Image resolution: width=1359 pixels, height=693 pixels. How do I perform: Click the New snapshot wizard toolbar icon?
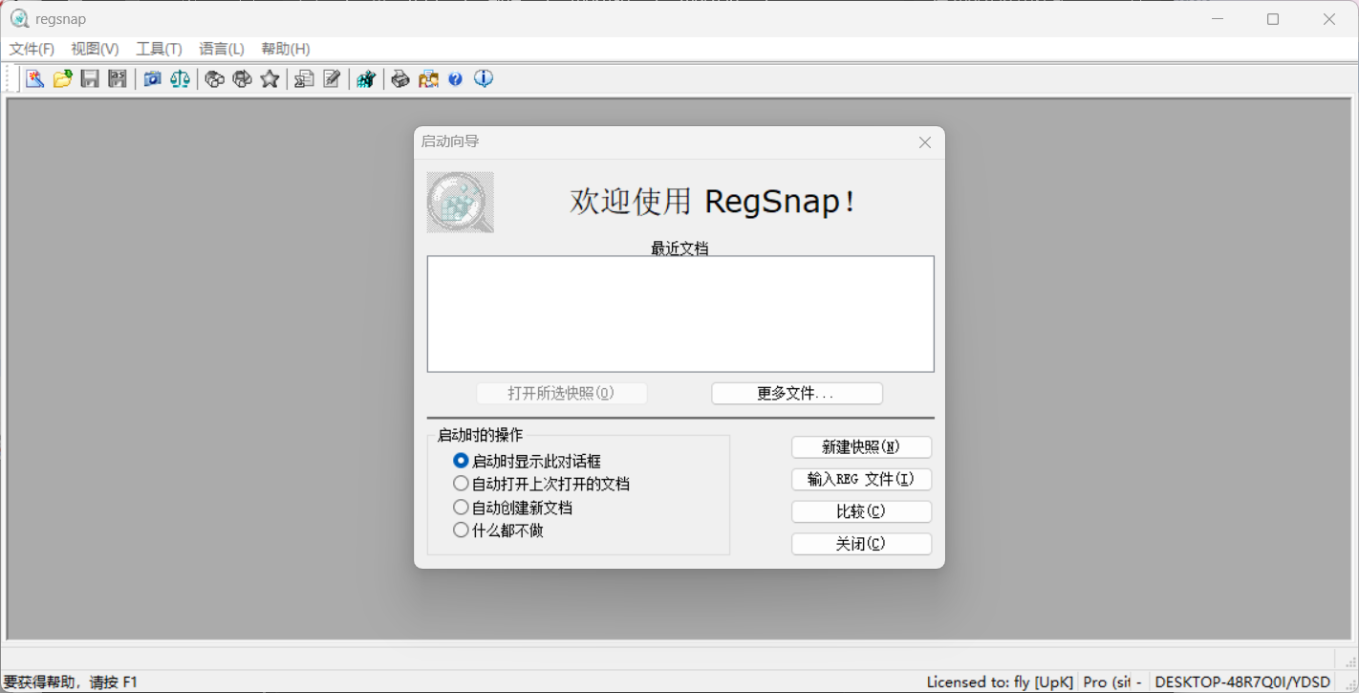34,78
